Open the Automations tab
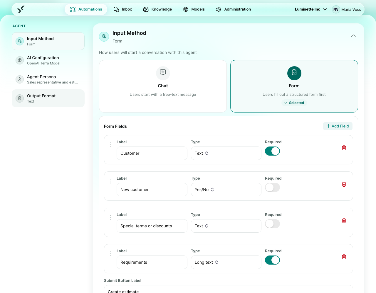376x293 pixels. 86,9
